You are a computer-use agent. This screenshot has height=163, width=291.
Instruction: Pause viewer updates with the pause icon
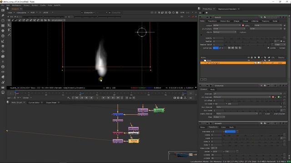point(177,13)
